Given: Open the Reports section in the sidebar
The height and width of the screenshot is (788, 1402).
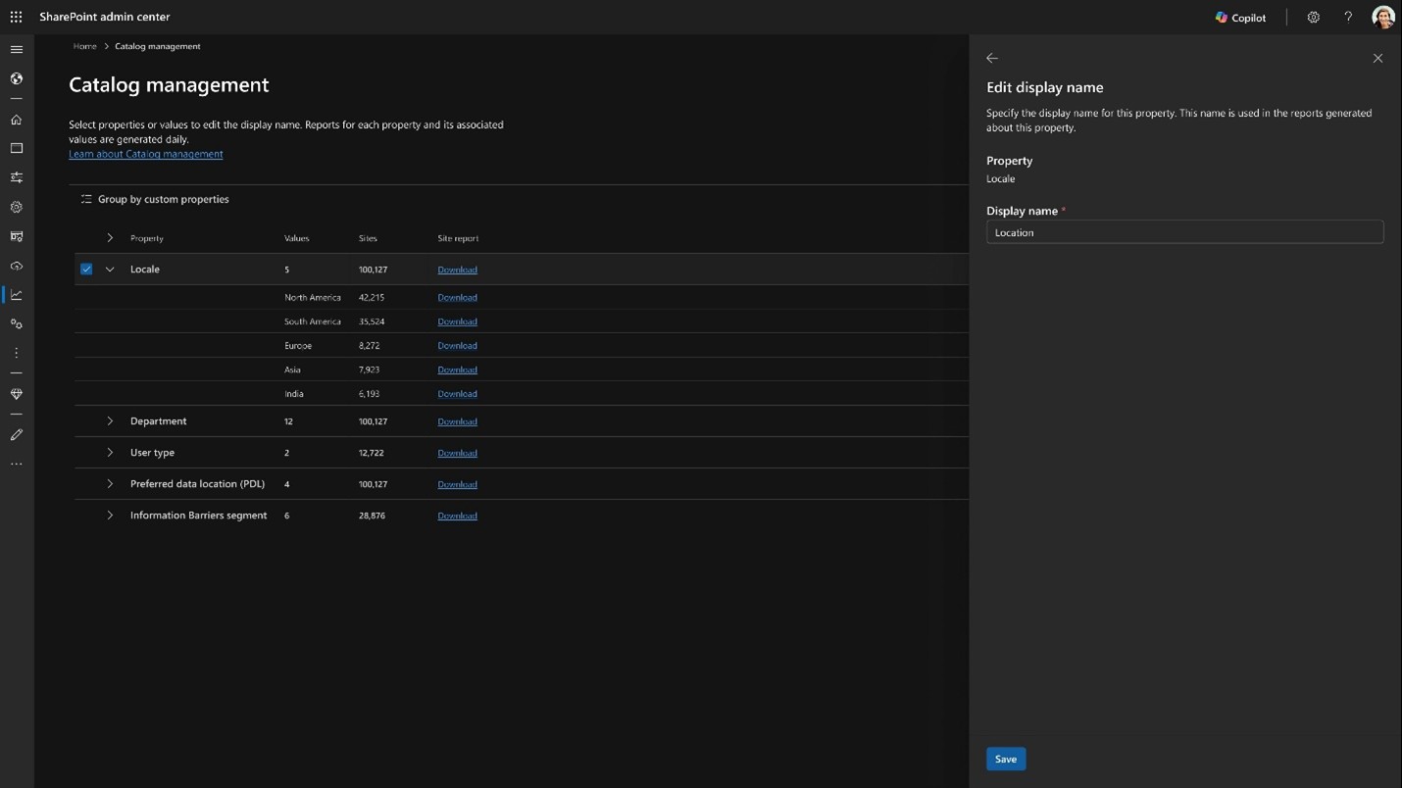Looking at the screenshot, I should point(16,294).
